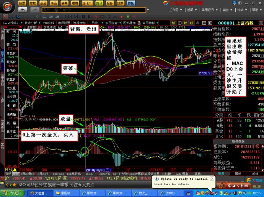
Task: Close the 000001 上证指数 side panel
Action: pyautogui.click(x=261, y=23)
